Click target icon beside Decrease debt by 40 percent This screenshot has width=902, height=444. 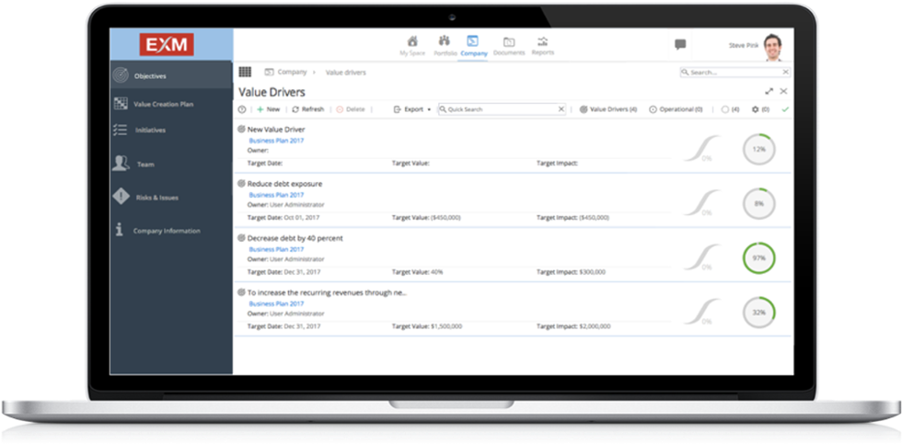(x=241, y=237)
